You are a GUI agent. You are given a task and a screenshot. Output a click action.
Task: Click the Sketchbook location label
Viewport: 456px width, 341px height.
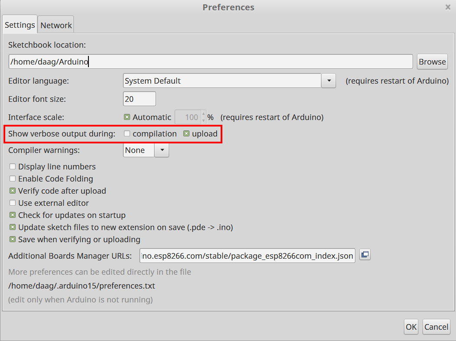[x=47, y=45]
